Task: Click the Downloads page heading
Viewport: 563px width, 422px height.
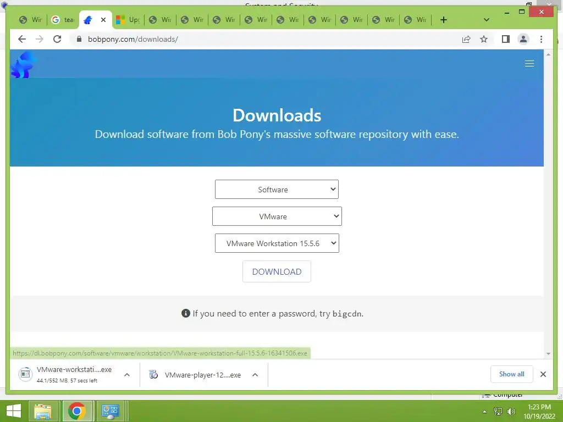Action: (277, 115)
